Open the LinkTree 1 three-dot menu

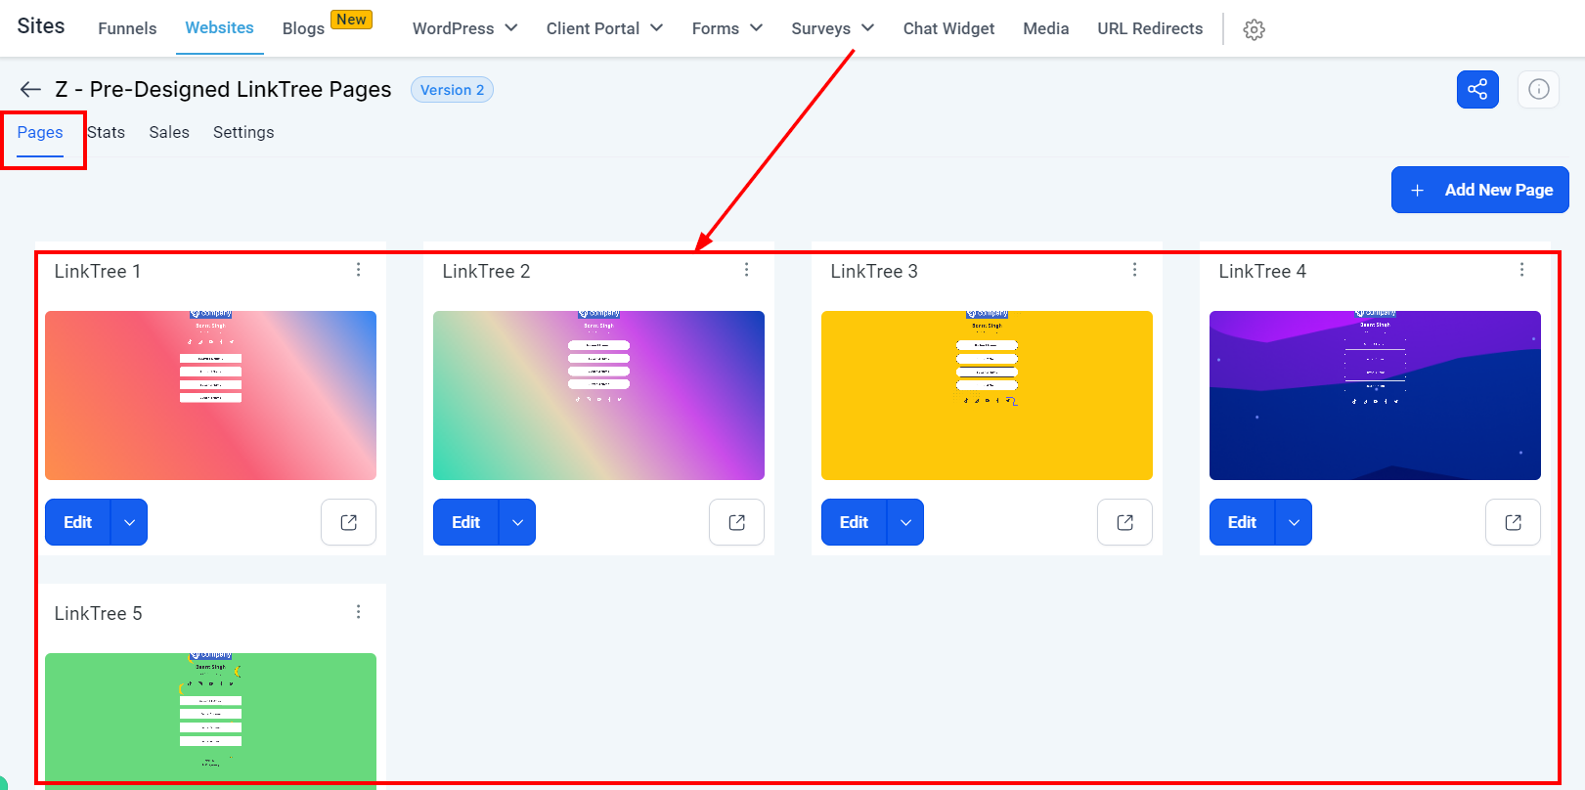(x=359, y=270)
